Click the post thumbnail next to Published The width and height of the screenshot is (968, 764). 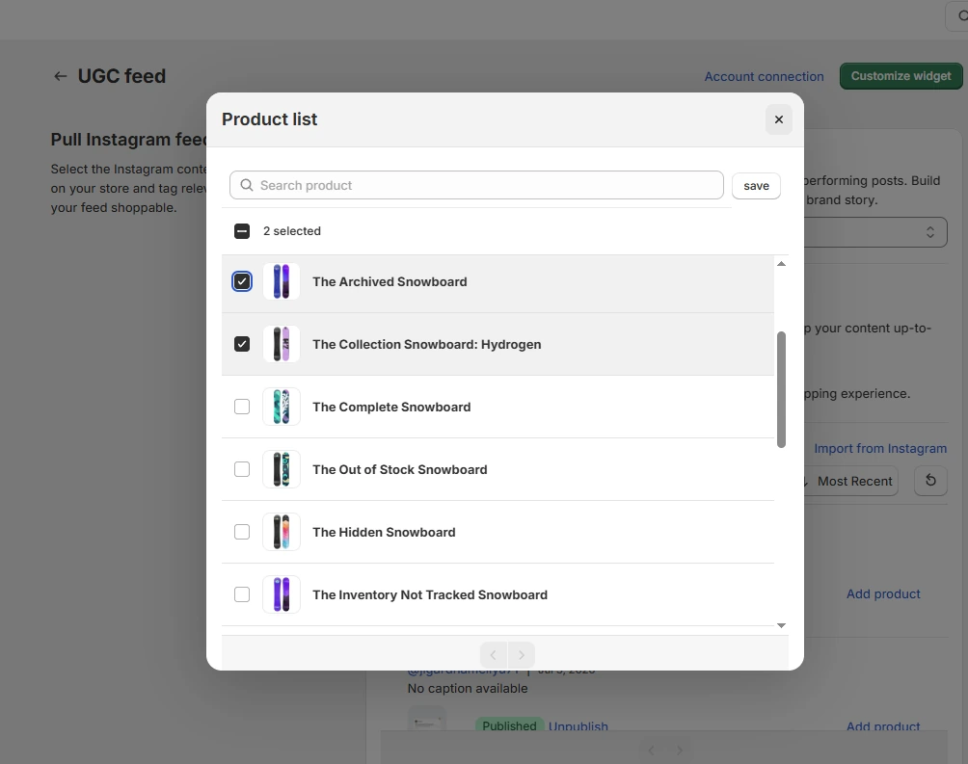pyautogui.click(x=427, y=720)
